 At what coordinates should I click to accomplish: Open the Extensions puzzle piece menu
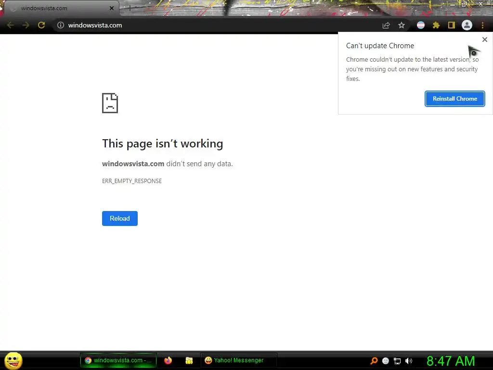pyautogui.click(x=436, y=25)
